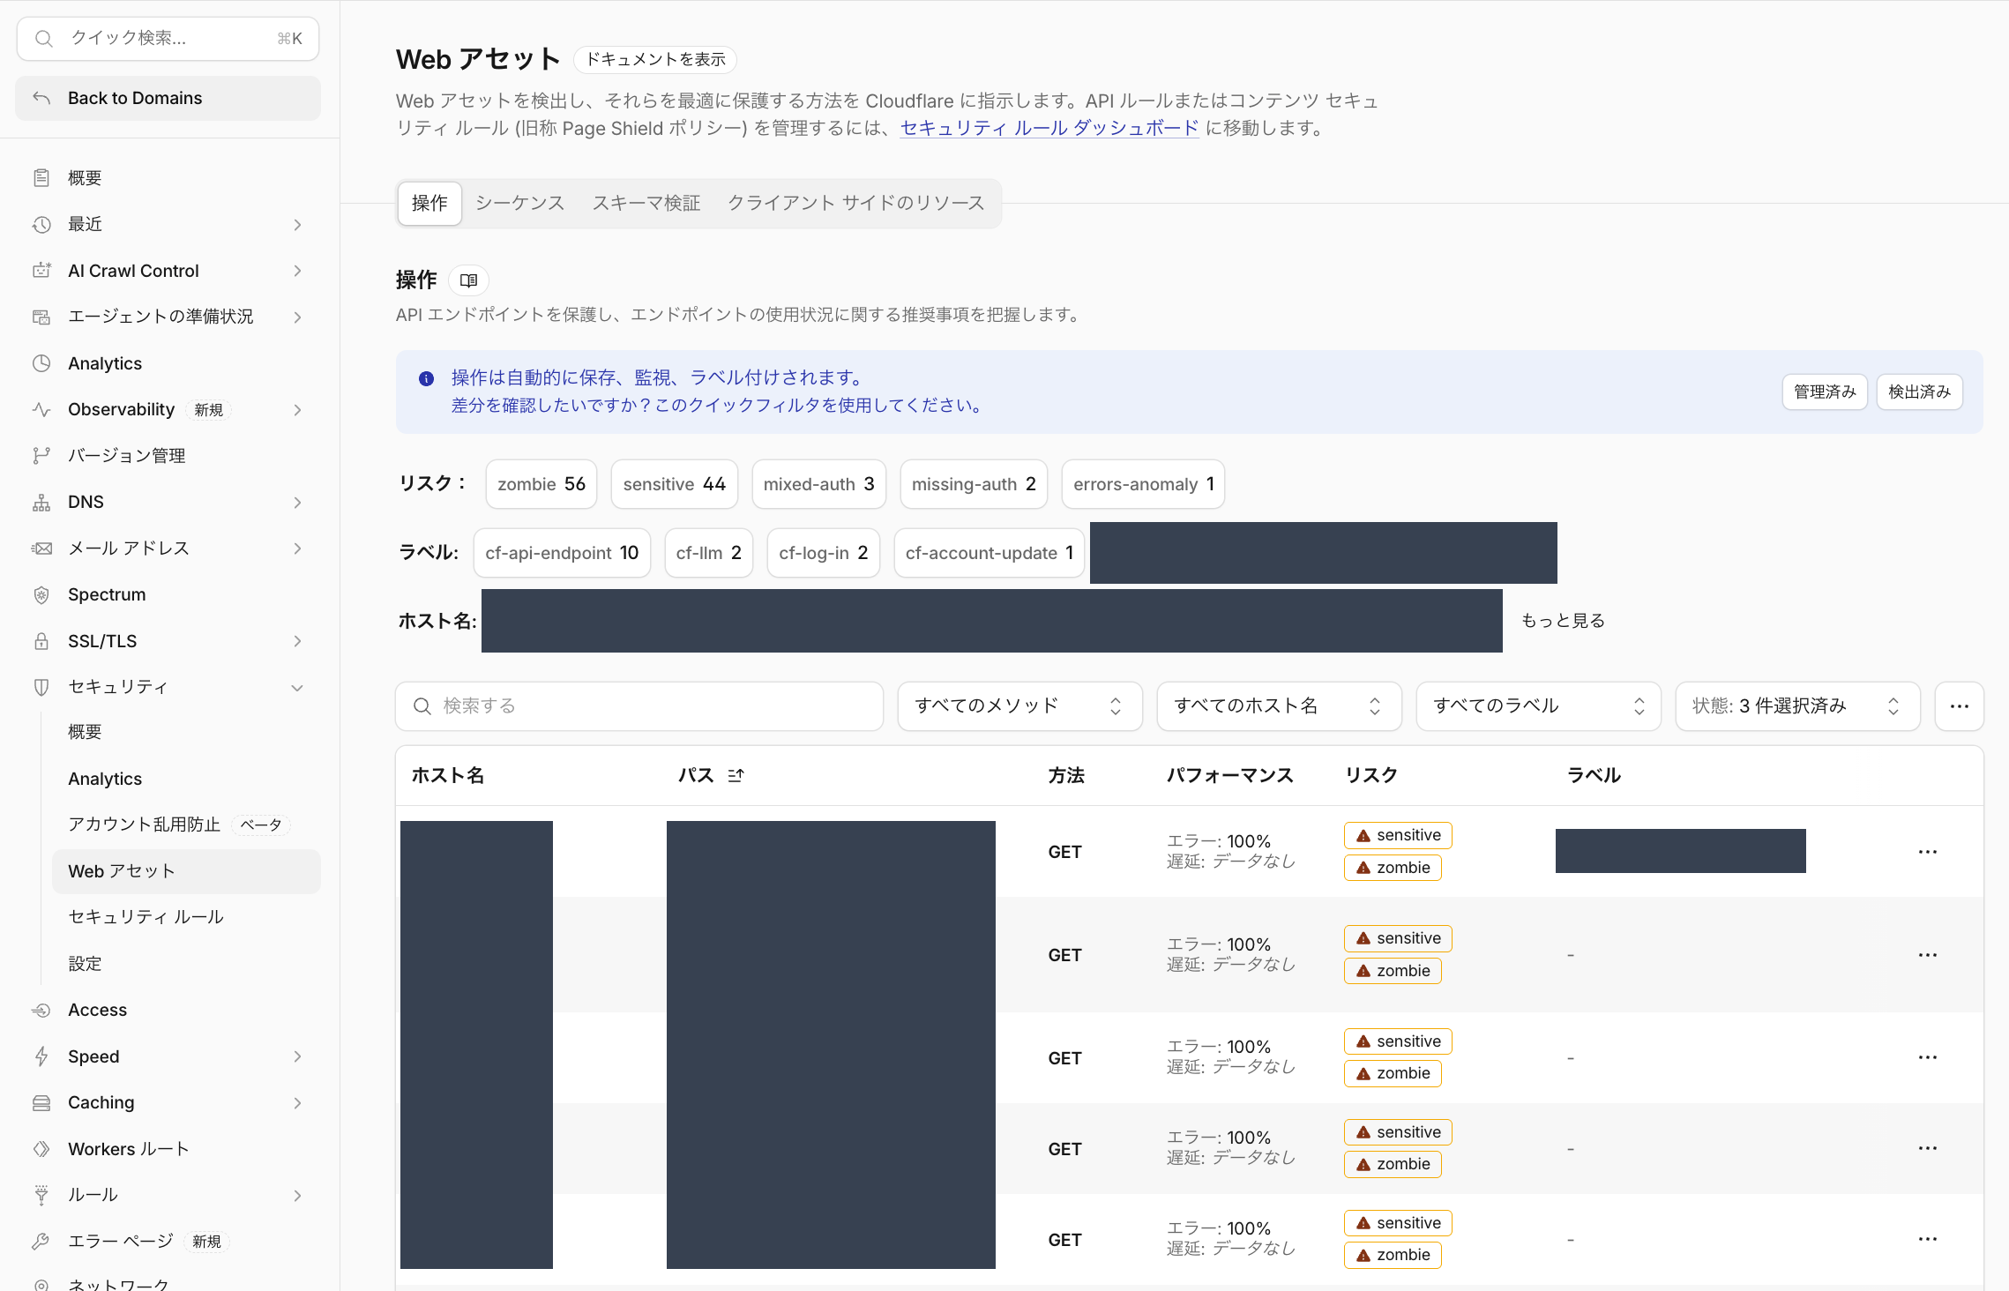Viewport: 2009px width, 1291px height.
Task: Click the クイック検索 field in sidebar
Action: [x=168, y=39]
